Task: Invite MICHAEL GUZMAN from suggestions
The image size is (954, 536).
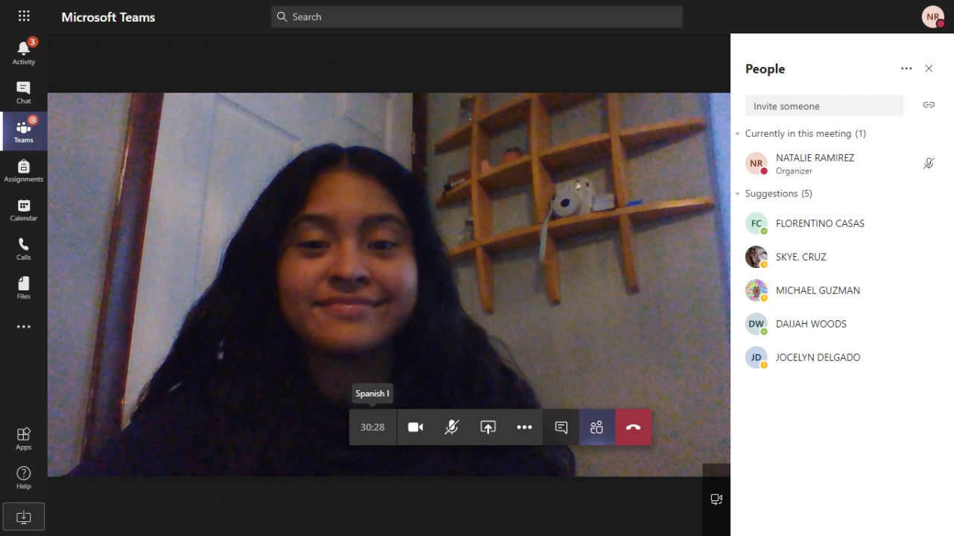Action: click(842, 290)
